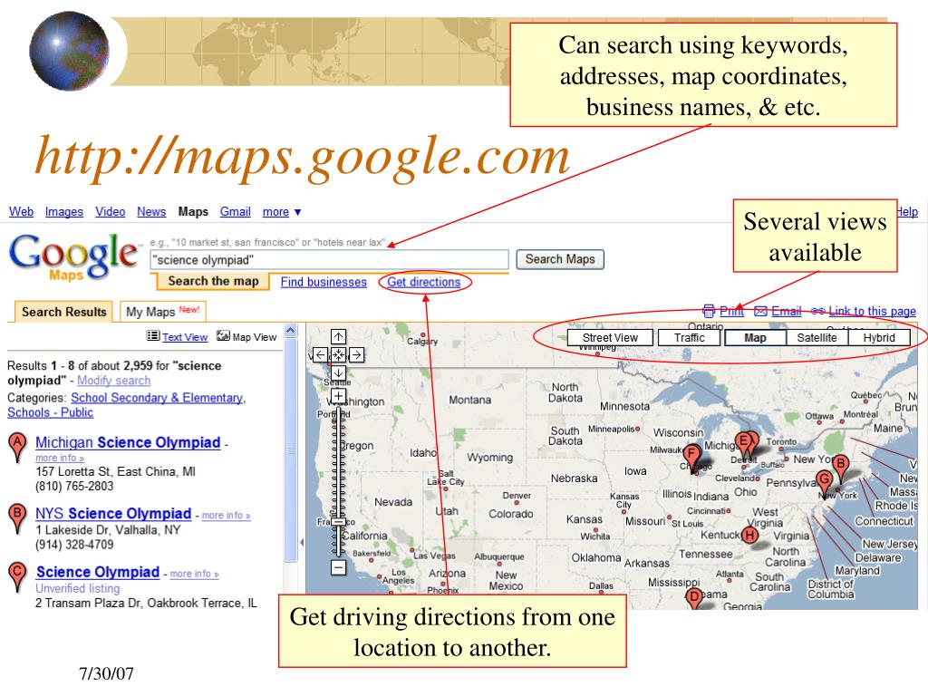
Task: Open School Secondary & Elementary category
Action: coord(157,398)
